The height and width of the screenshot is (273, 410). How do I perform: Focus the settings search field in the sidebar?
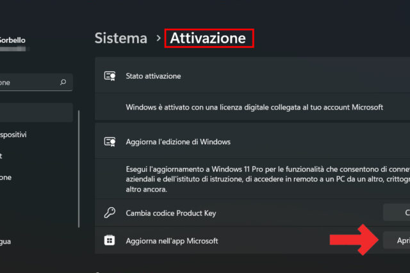coord(29,83)
